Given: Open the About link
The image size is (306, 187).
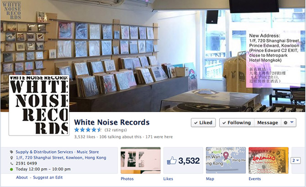Looking at the screenshot, I should [22, 177].
